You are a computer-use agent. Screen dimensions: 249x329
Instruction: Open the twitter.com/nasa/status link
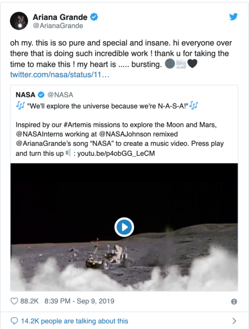tap(60, 75)
